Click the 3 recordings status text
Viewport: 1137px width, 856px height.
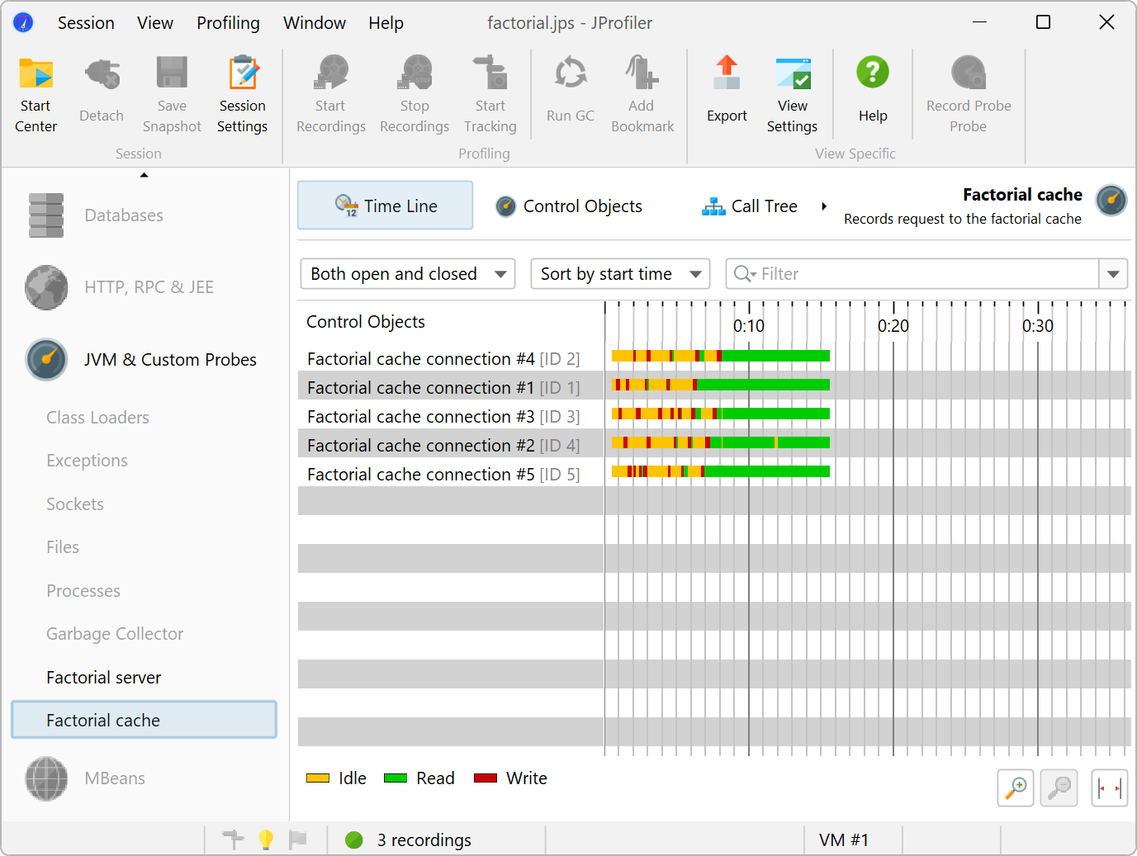(x=424, y=840)
